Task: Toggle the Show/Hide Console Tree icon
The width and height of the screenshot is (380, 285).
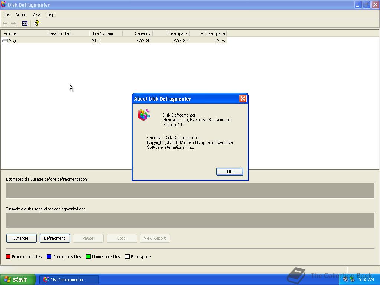Action: coord(25,23)
